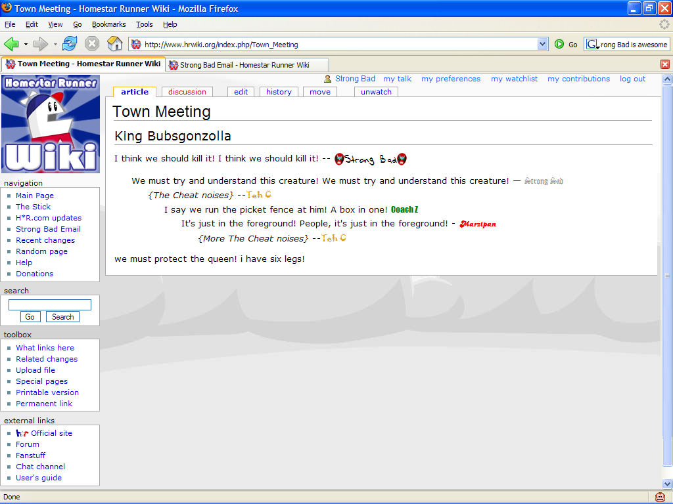Open the Forward button history dropdown

point(55,44)
